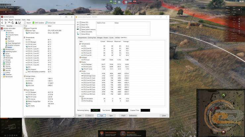Click the game minimap thumbnail
Viewport: 245px width, 137px height.
point(220,113)
